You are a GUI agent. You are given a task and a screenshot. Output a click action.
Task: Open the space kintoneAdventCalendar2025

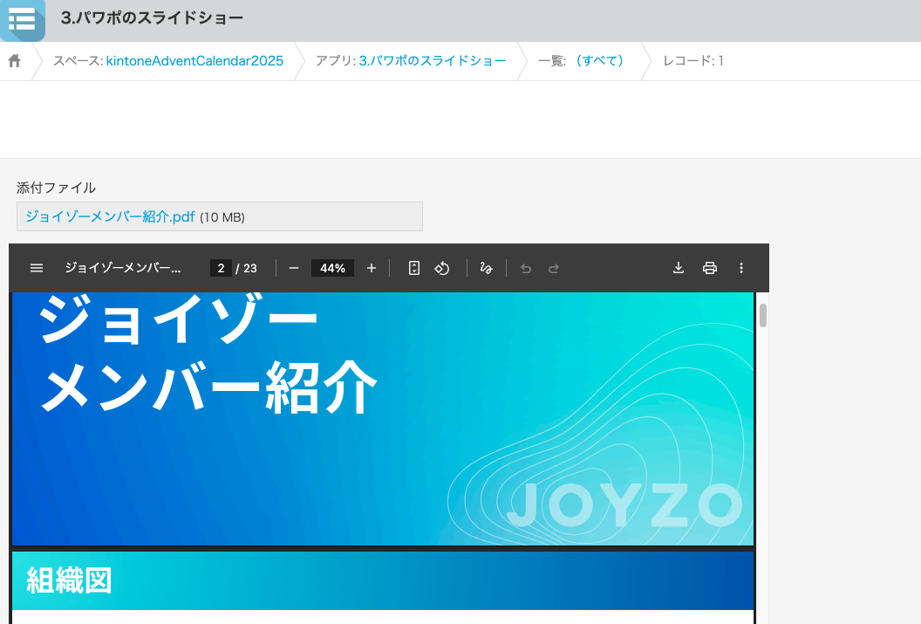click(x=194, y=60)
